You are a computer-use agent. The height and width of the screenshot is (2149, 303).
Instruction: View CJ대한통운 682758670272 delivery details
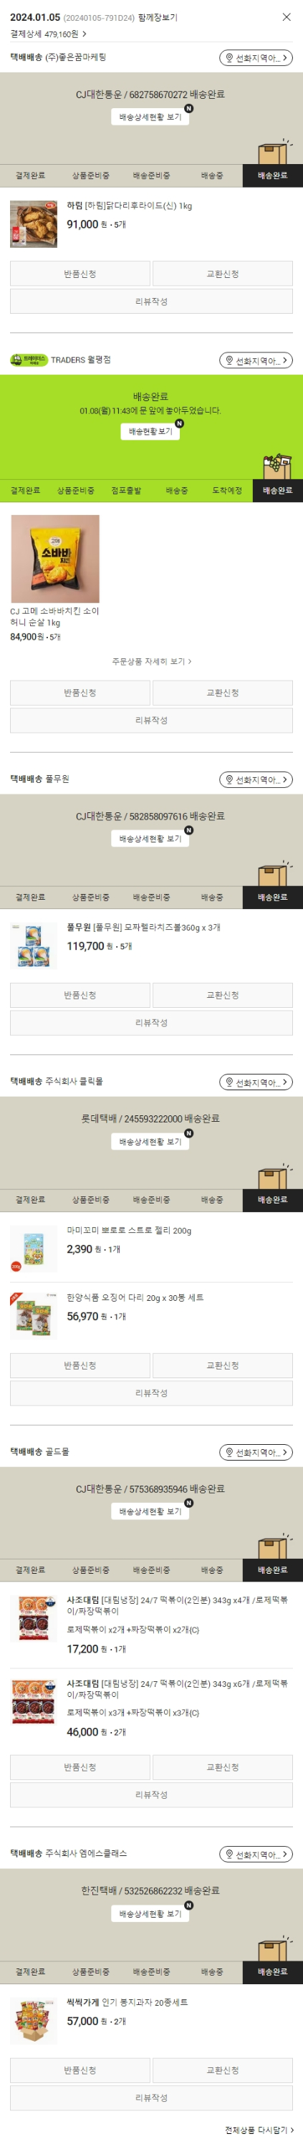(x=150, y=117)
